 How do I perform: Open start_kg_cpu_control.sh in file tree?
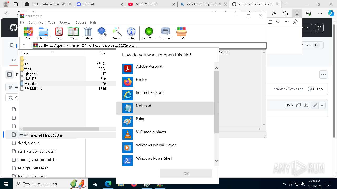coord(37,151)
